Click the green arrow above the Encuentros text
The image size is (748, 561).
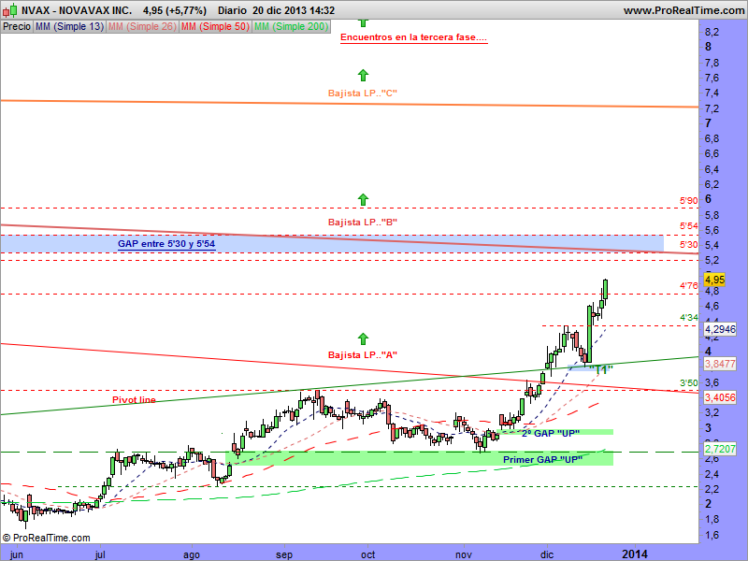point(363,21)
